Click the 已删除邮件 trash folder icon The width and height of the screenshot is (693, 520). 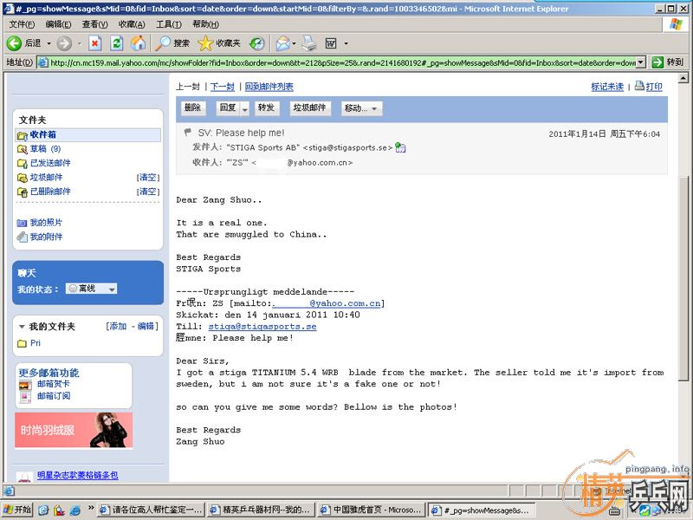click(23, 192)
